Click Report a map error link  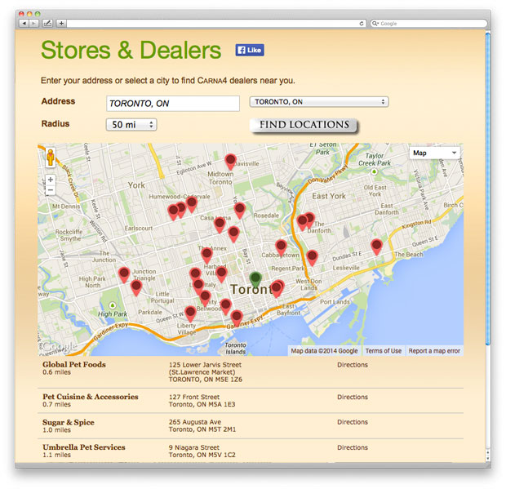(434, 351)
